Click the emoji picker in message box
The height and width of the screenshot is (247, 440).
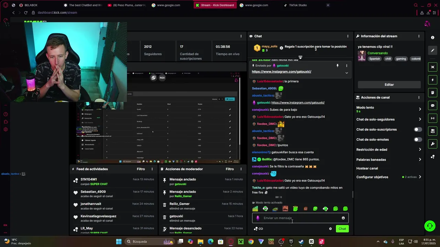point(343,218)
